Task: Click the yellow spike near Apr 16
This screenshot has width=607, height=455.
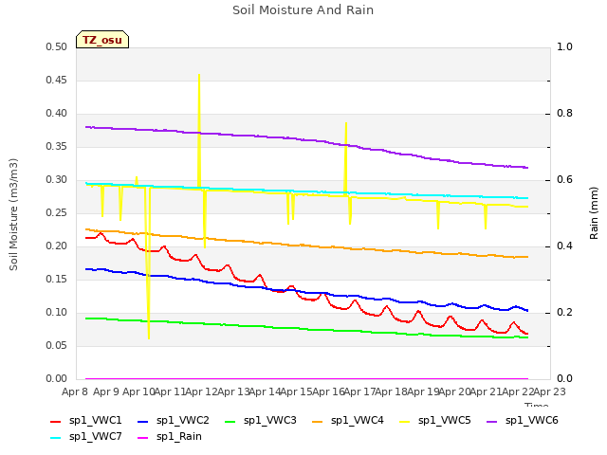Action: pos(345,157)
